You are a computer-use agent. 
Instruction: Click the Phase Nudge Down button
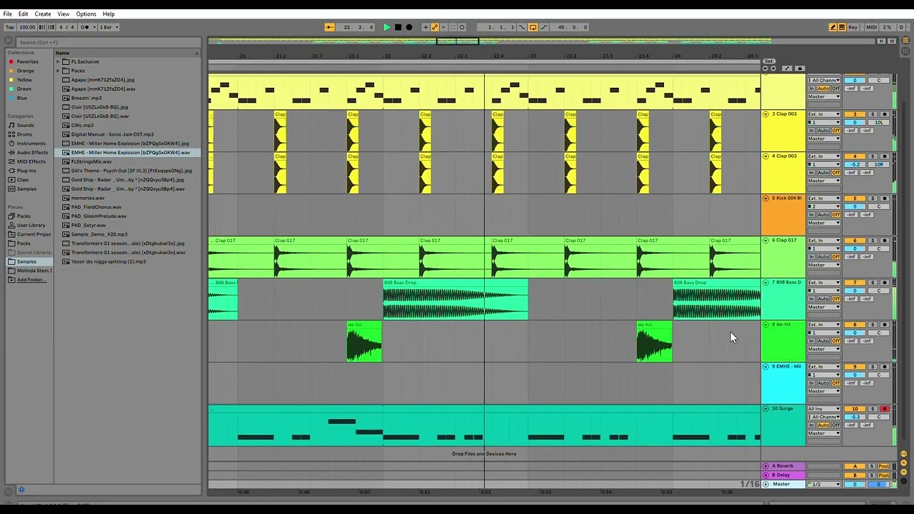pos(42,27)
